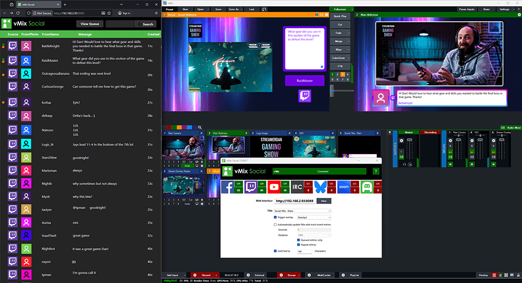
Task: Open Record settings gear icon
Action: pos(195,275)
